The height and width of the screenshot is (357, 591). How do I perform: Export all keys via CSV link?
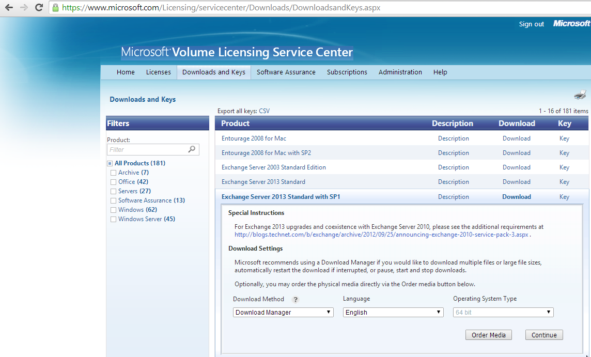(x=264, y=111)
